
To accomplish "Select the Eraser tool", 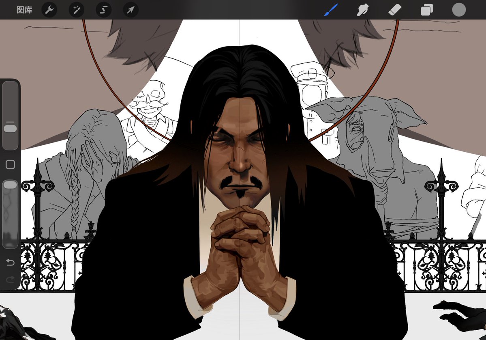I will coord(395,10).
